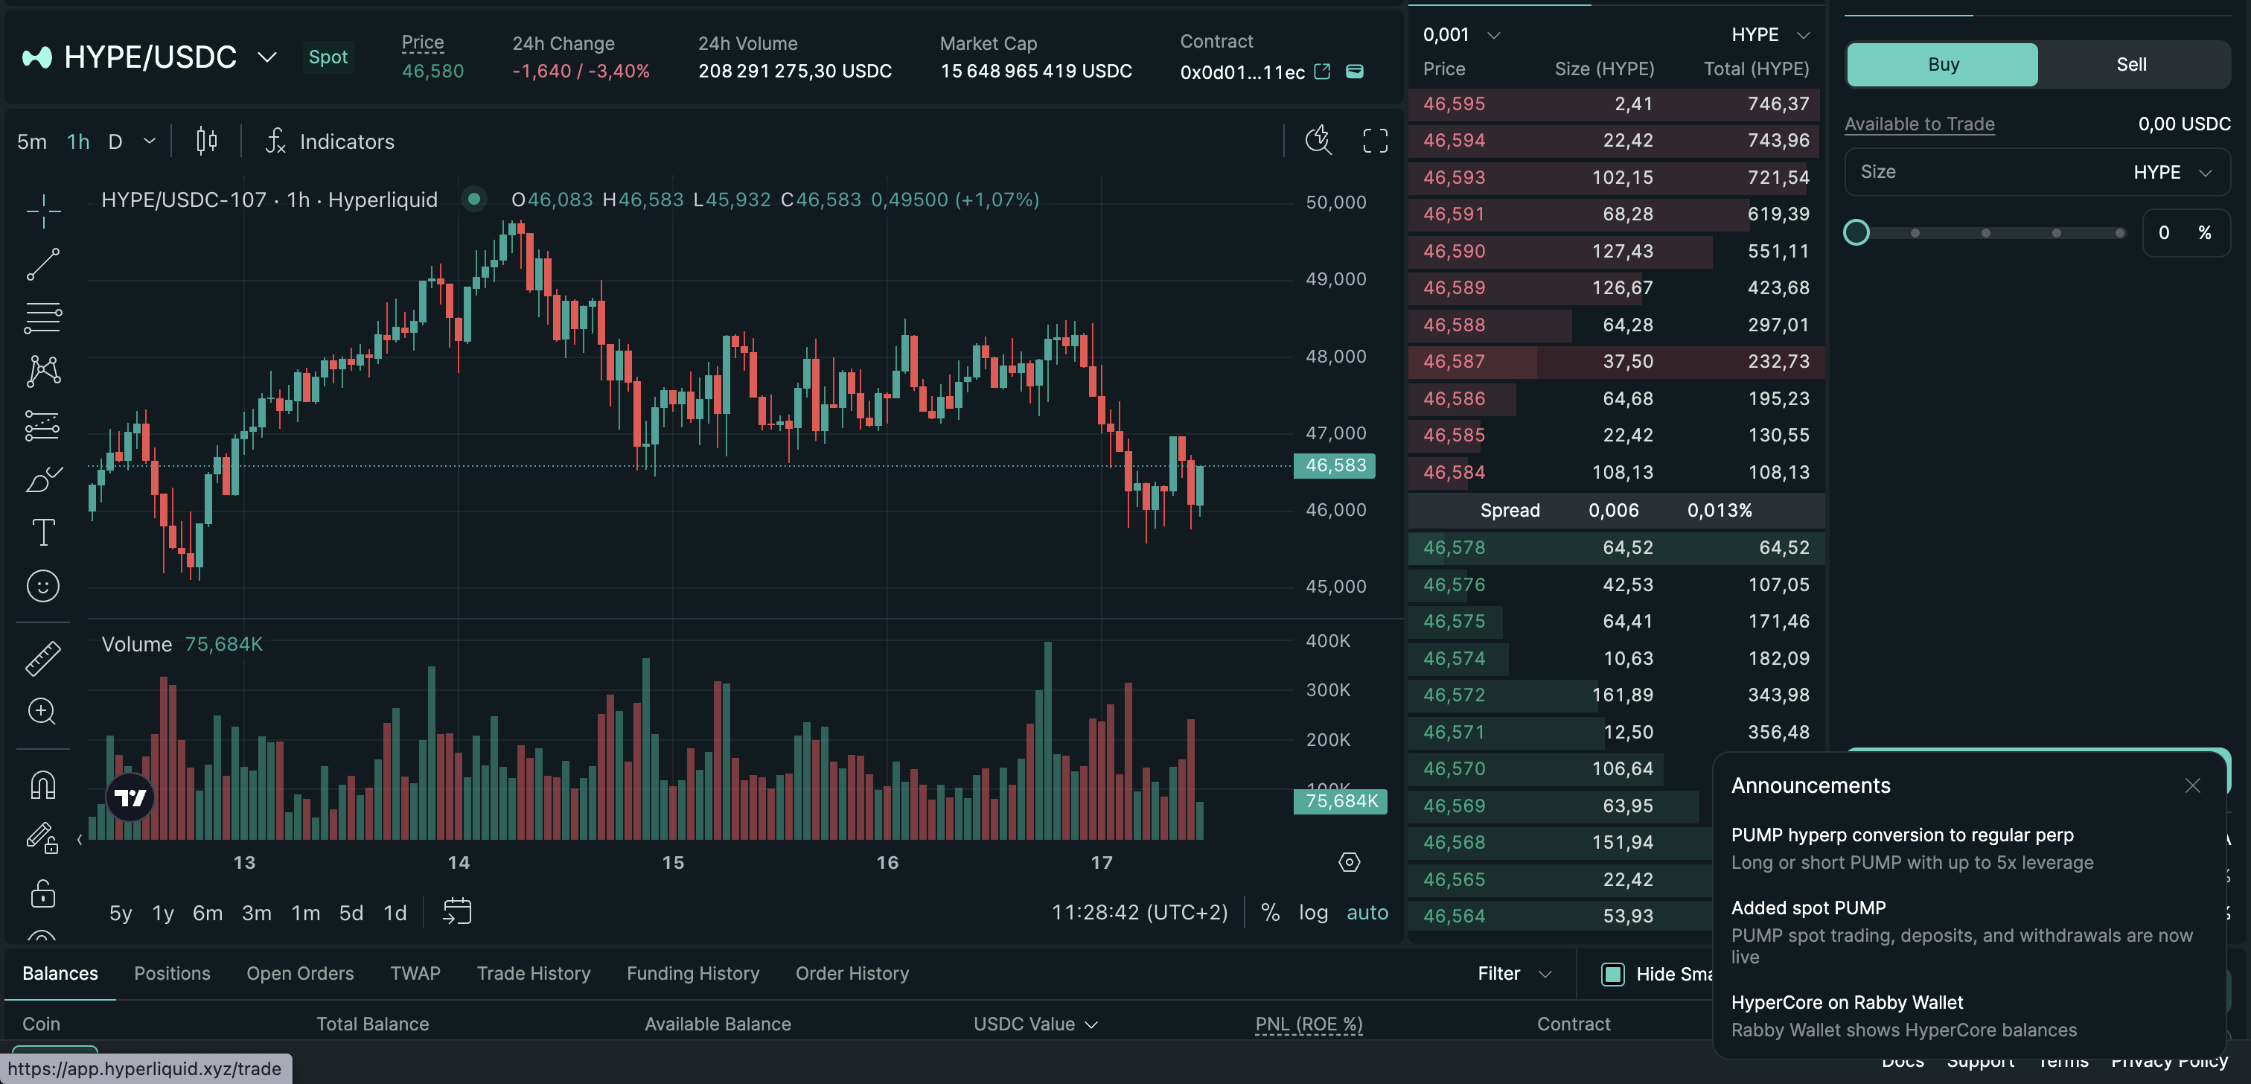Open the candlestick chart style icon
Image resolution: width=2251 pixels, height=1084 pixels.
206,141
